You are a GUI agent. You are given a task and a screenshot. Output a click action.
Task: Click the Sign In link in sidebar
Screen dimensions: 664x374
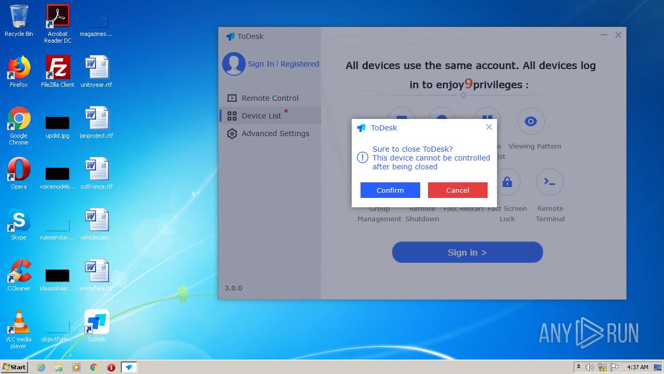coord(261,64)
